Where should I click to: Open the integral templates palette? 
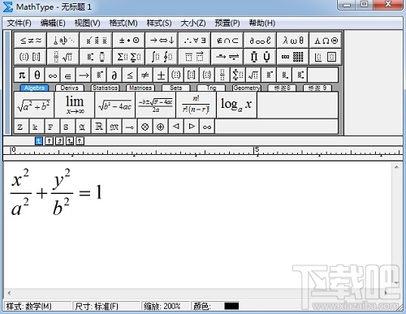[162, 57]
